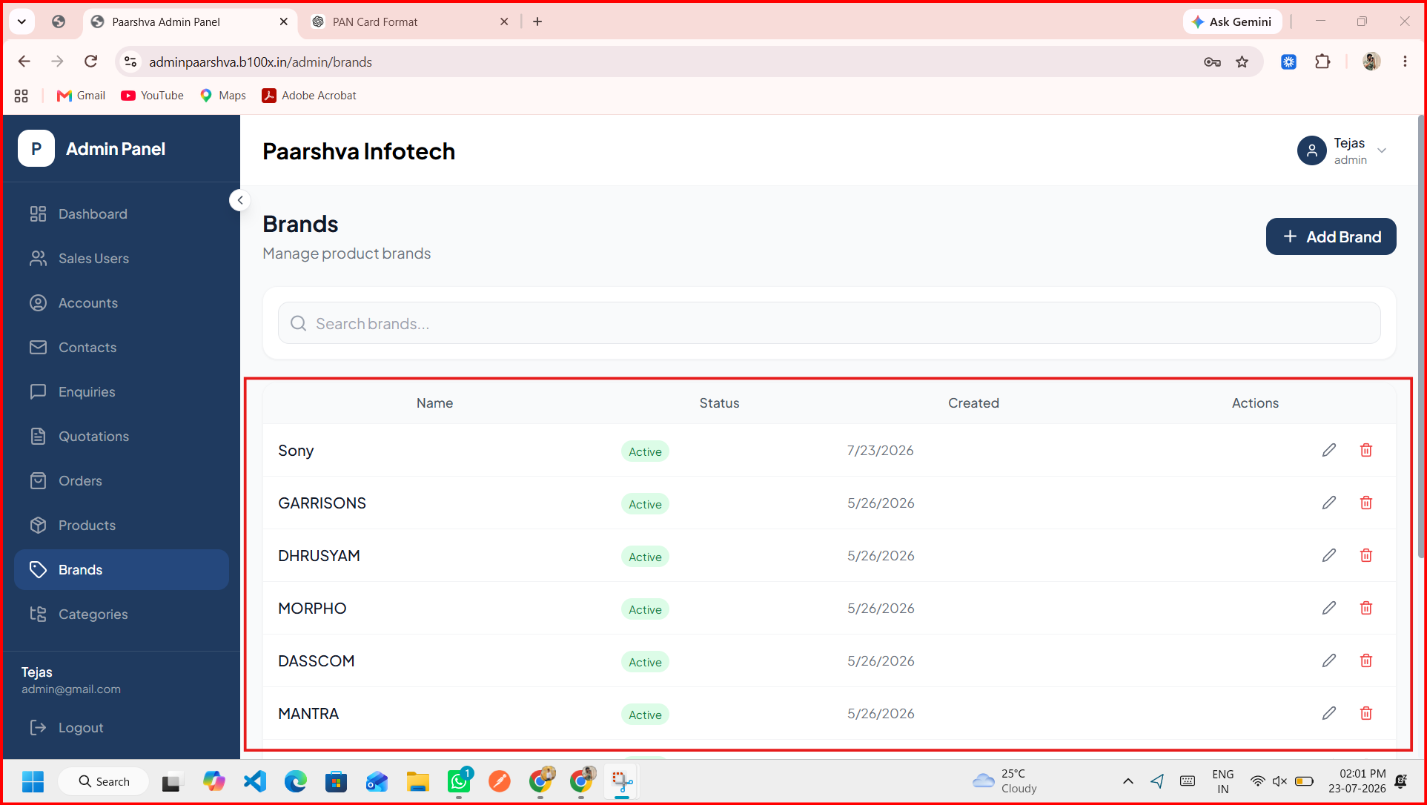The width and height of the screenshot is (1427, 805).
Task: Open Categories in the sidebar
Action: coord(122,614)
